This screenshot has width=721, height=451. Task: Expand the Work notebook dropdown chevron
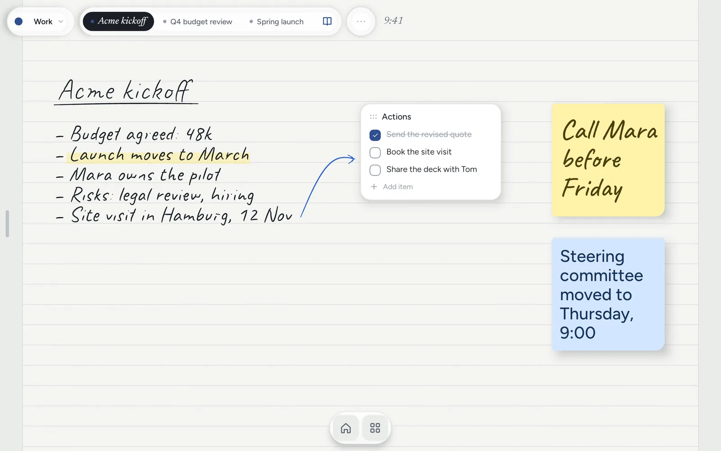[x=61, y=21]
